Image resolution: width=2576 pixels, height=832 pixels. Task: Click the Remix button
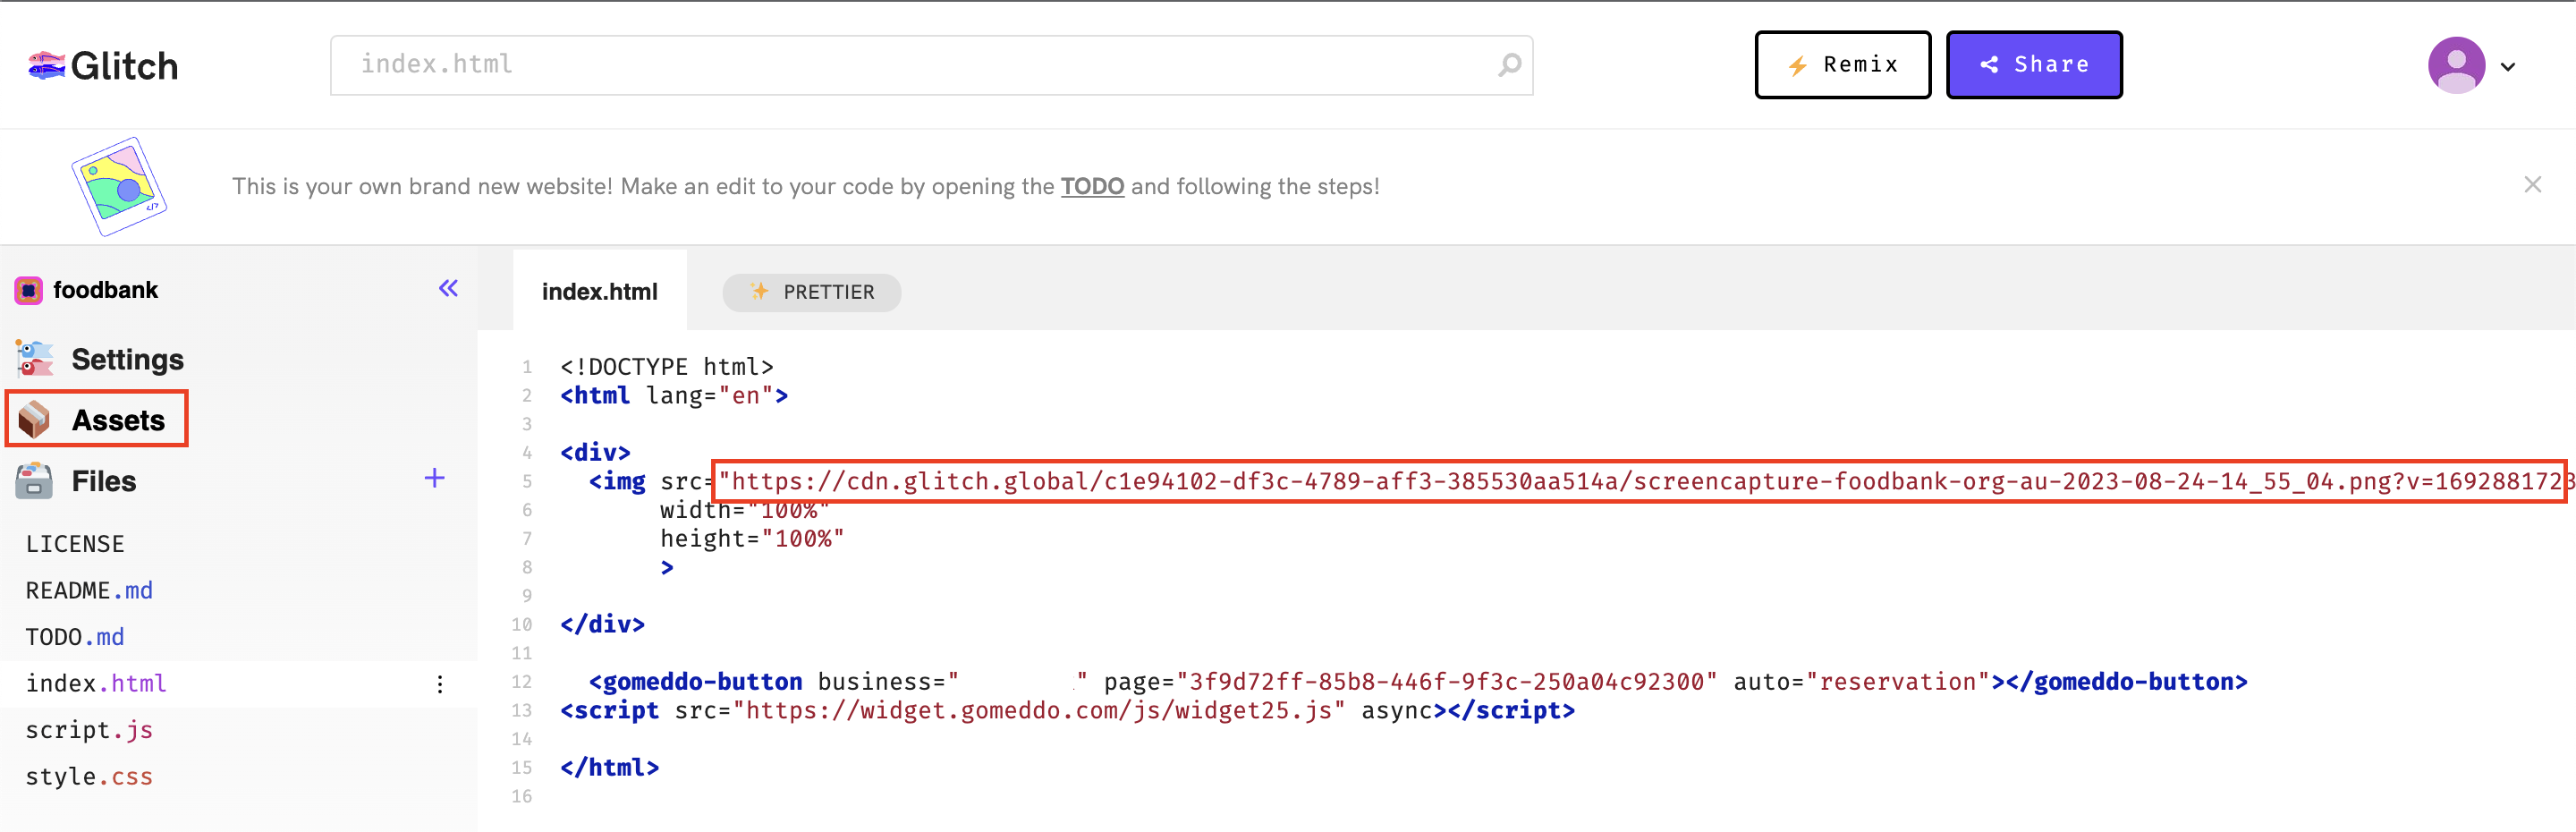click(1842, 65)
